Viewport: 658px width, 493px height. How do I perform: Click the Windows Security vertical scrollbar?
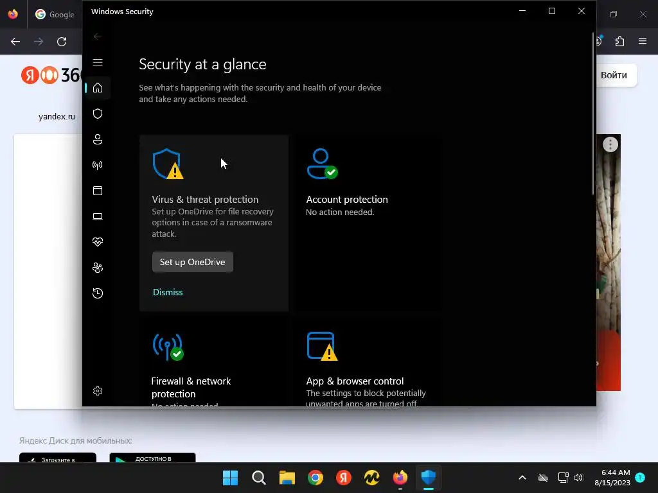pos(593,113)
